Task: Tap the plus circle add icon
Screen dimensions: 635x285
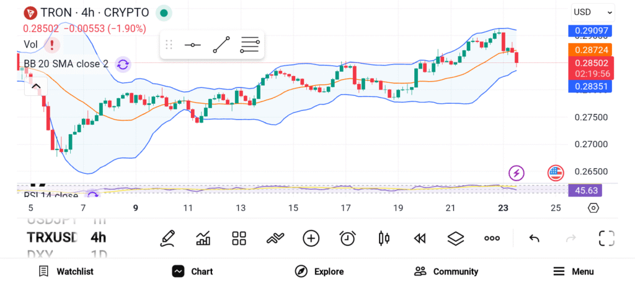Action: (x=311, y=238)
